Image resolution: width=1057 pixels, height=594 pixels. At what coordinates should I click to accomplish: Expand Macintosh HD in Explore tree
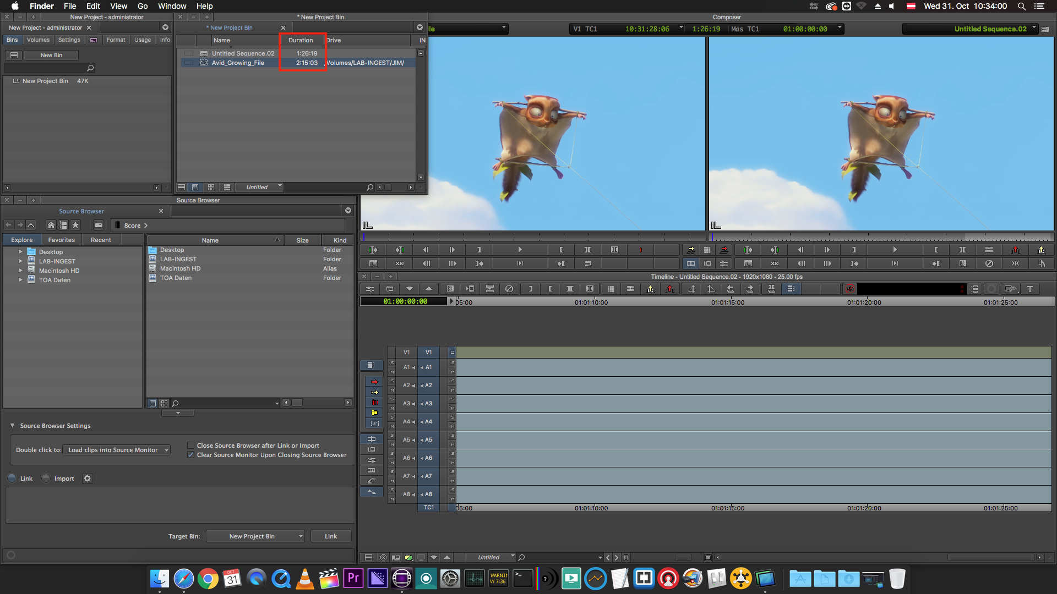pos(20,271)
